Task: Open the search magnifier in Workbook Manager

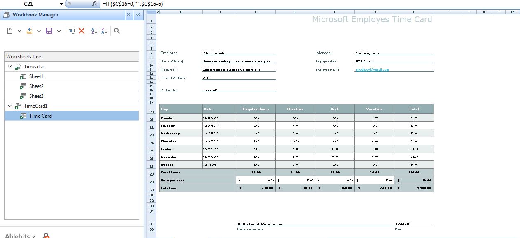Action: [117, 31]
